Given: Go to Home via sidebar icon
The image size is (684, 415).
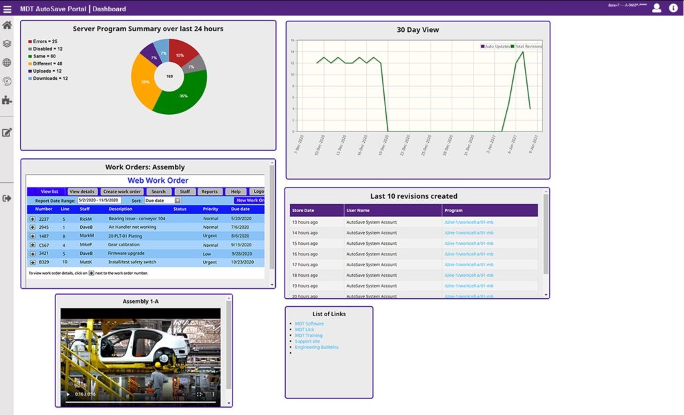Looking at the screenshot, I should tap(7, 25).
